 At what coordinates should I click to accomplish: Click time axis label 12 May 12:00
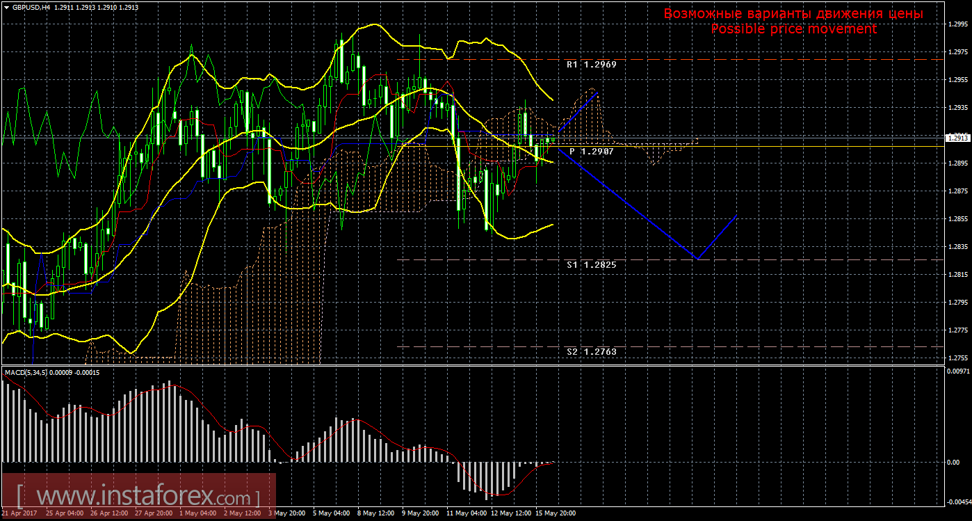(512, 514)
